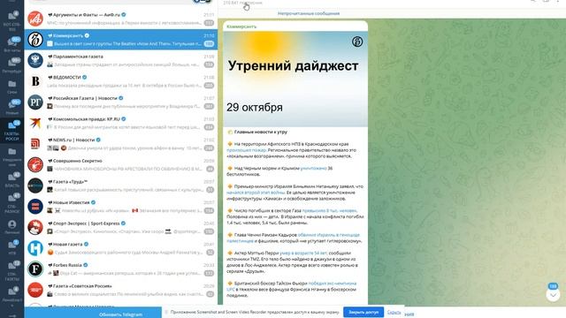The image size is (566, 318).
Task: Click the Совершенно Секретно avatar
Action: point(35,165)
